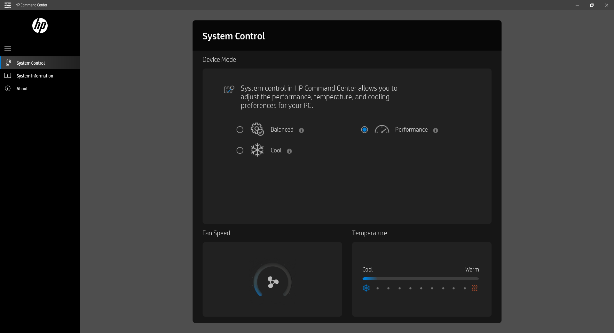Show info tooltip for Balanced mode
Screen dimensions: 614x333
tap(301, 130)
